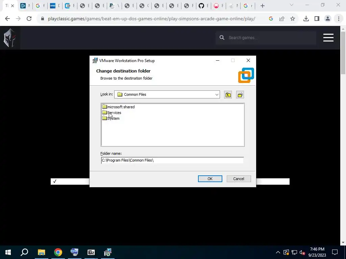The height and width of the screenshot is (259, 346).
Task: Switch to the VMware favicon tab
Action: coord(52,6)
